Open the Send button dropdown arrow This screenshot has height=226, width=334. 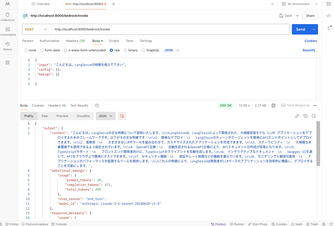click(x=314, y=29)
